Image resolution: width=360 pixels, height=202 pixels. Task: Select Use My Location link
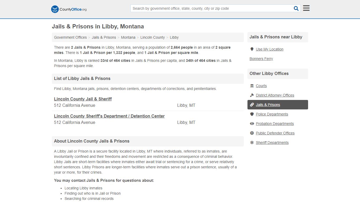click(x=270, y=49)
